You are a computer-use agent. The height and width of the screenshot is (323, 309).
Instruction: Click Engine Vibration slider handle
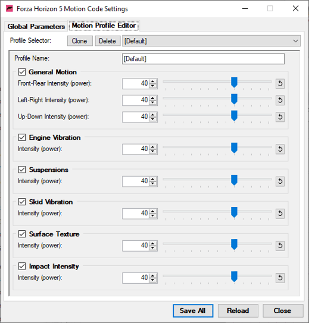(x=234, y=148)
